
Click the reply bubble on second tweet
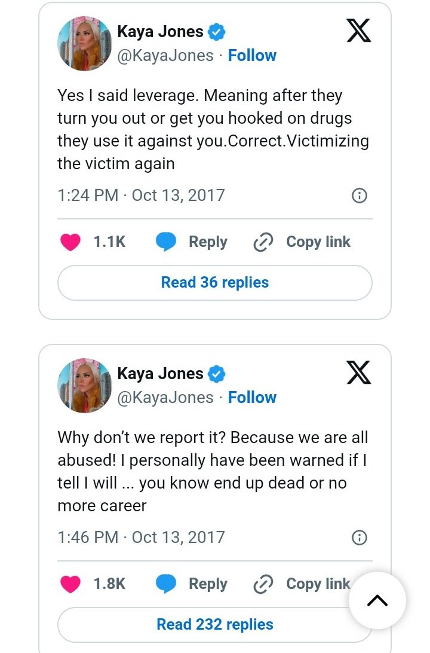coord(166,584)
